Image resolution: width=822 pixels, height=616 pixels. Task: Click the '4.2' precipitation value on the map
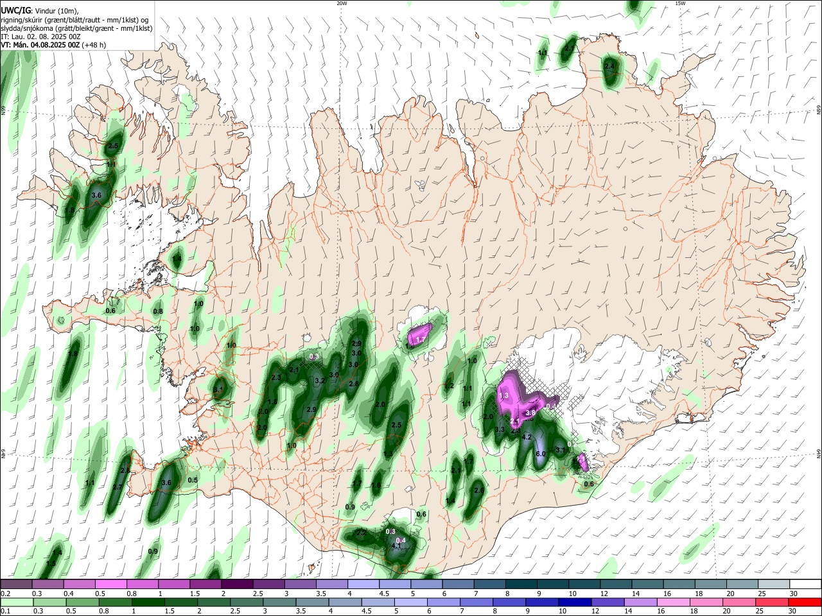coord(528,437)
